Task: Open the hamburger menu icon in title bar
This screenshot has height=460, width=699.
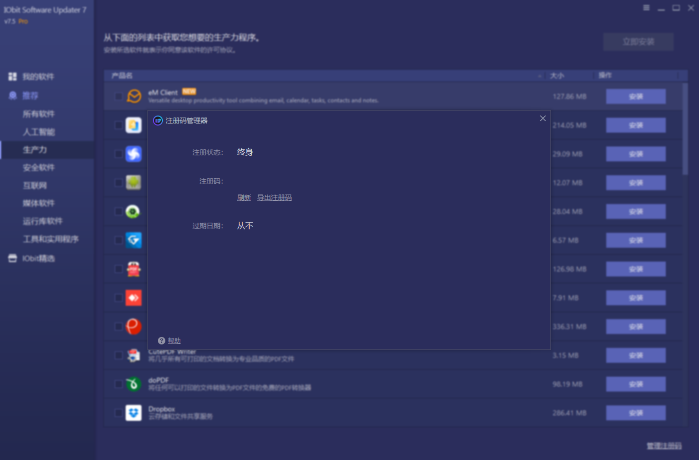Action: pyautogui.click(x=646, y=8)
